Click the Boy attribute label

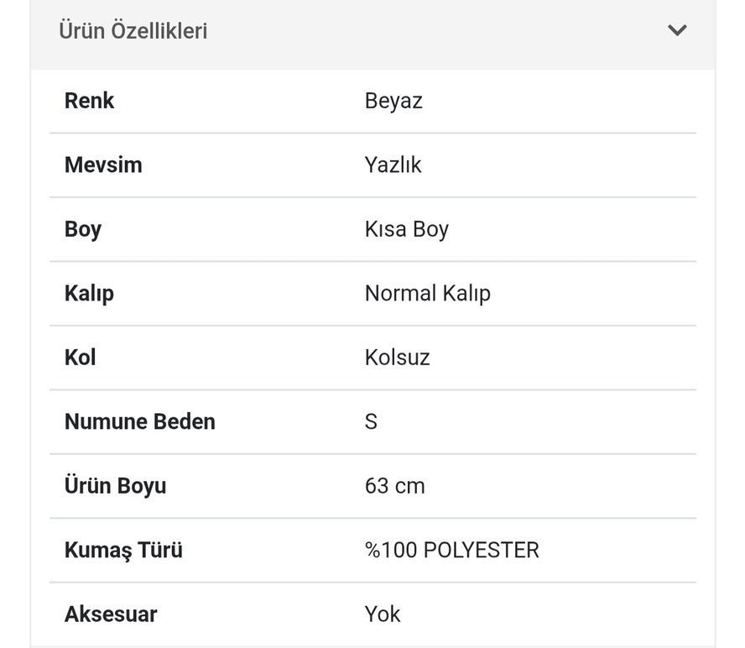point(82,229)
